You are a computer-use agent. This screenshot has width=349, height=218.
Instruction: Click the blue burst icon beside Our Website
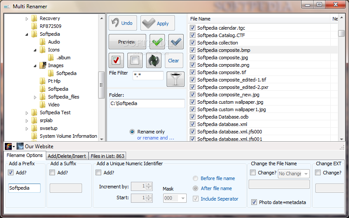(20, 146)
